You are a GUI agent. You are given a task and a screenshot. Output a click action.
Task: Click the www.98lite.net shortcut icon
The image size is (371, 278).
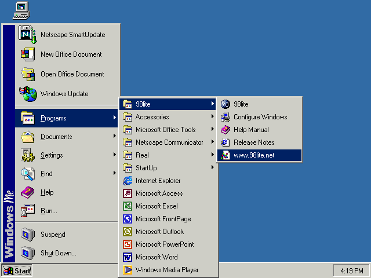225,155
